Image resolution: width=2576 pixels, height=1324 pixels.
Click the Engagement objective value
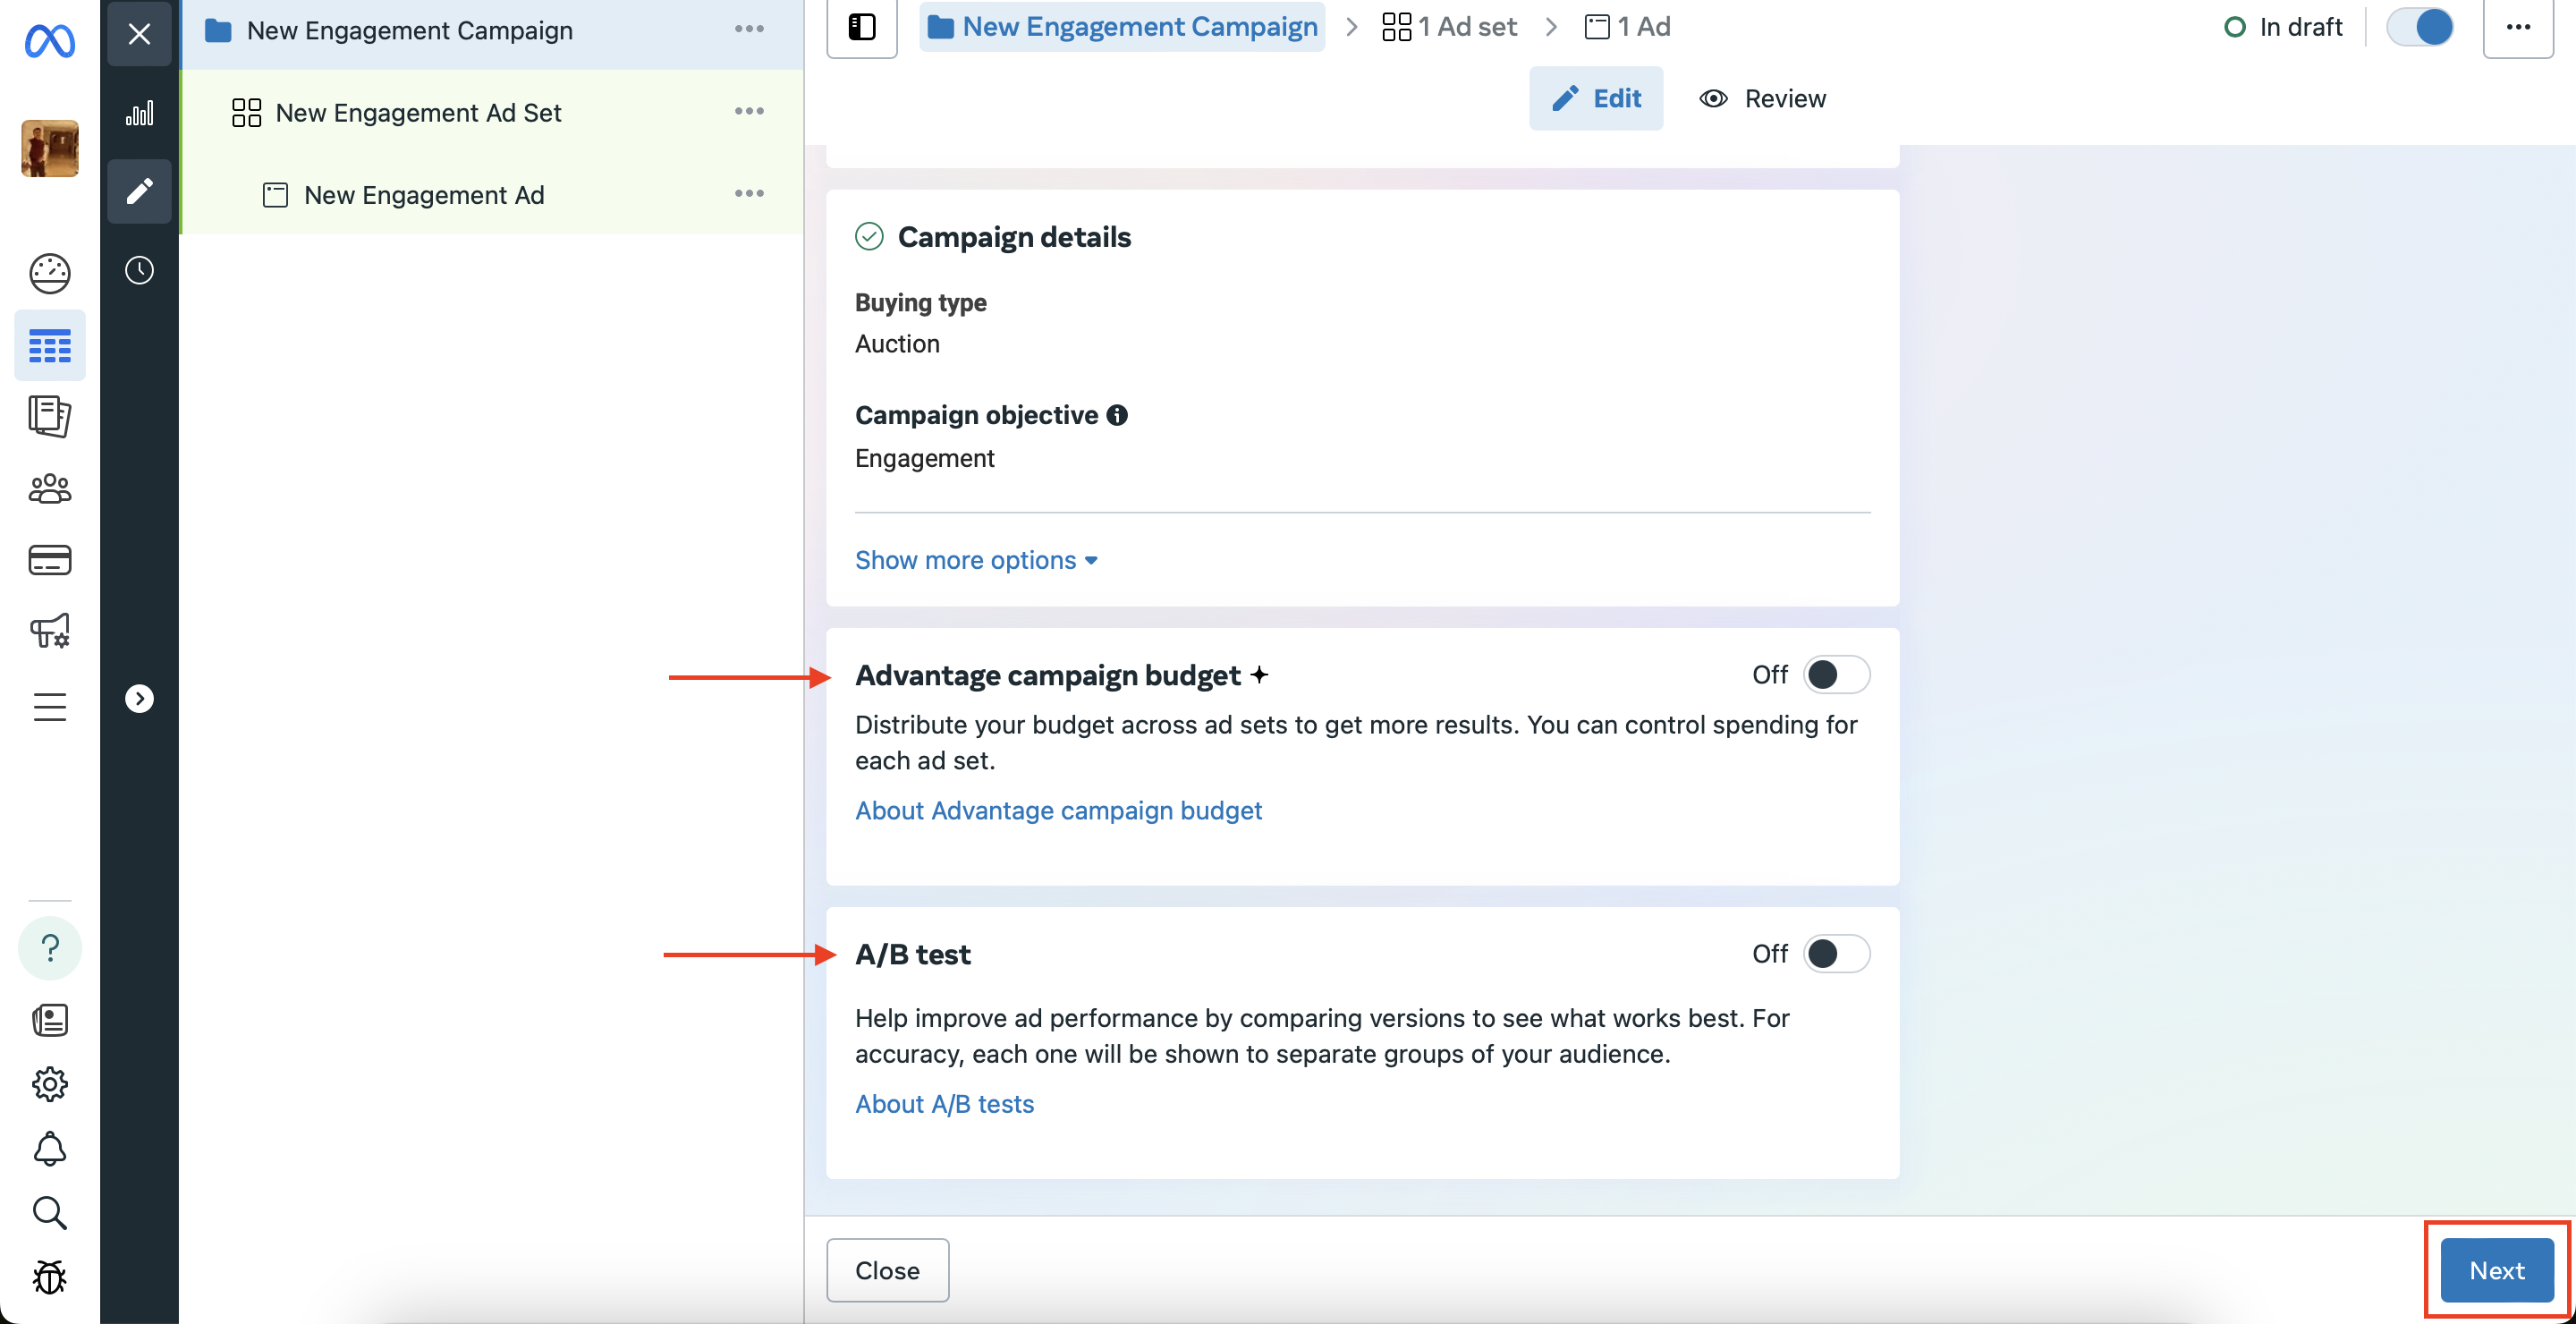click(x=924, y=459)
